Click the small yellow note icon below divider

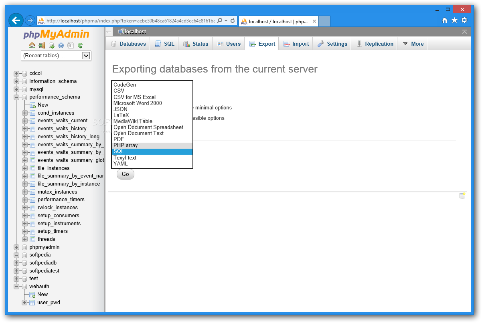(462, 196)
